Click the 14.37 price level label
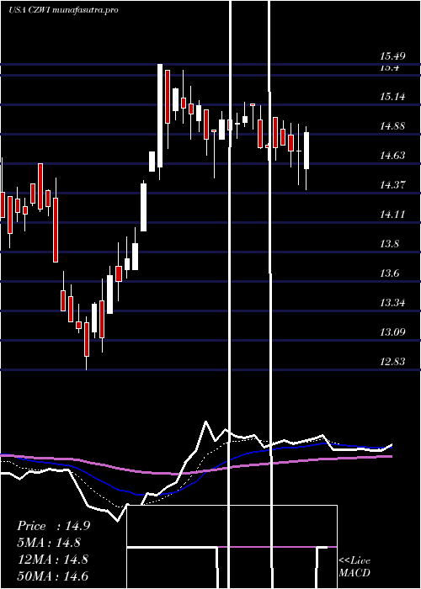The image size is (421, 589). click(x=392, y=184)
